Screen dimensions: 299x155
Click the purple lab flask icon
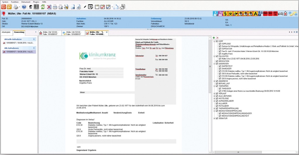(x=220, y=13)
